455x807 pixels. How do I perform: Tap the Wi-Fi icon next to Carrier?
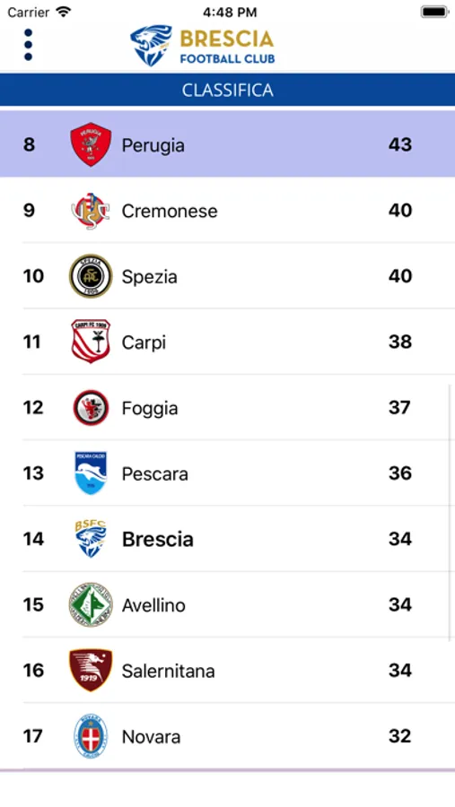tap(64, 12)
